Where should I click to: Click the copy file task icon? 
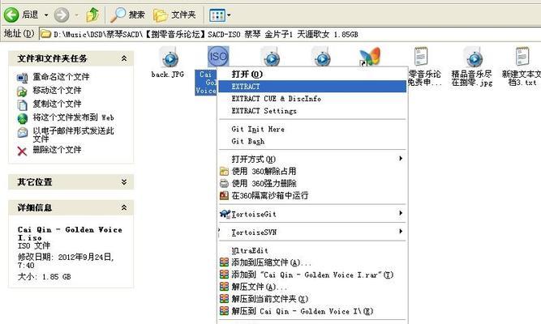pyautogui.click(x=22, y=104)
